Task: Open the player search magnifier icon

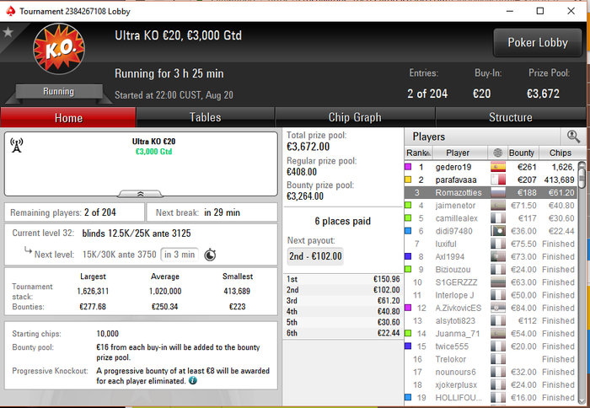Action: [x=573, y=137]
